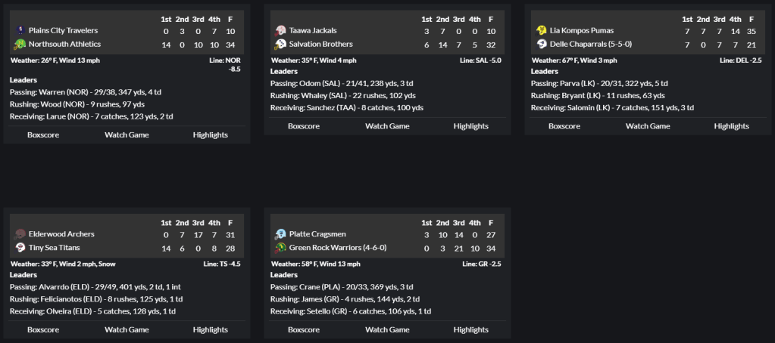Click the Elderwood Archers helmet icon
This screenshot has width=775, height=343.
(20, 234)
